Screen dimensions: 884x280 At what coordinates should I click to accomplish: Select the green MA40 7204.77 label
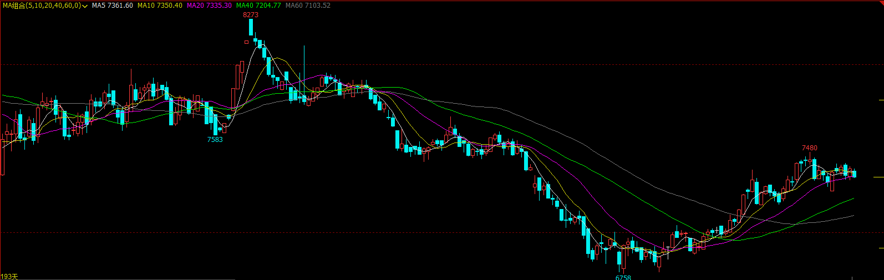258,6
